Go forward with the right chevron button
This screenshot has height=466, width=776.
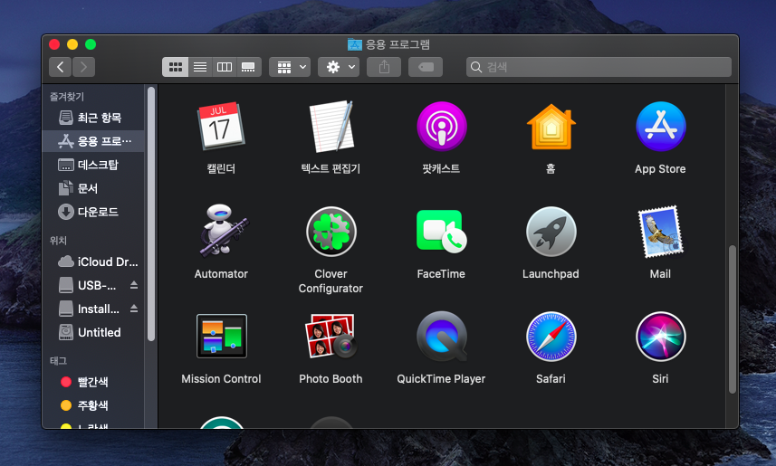83,67
